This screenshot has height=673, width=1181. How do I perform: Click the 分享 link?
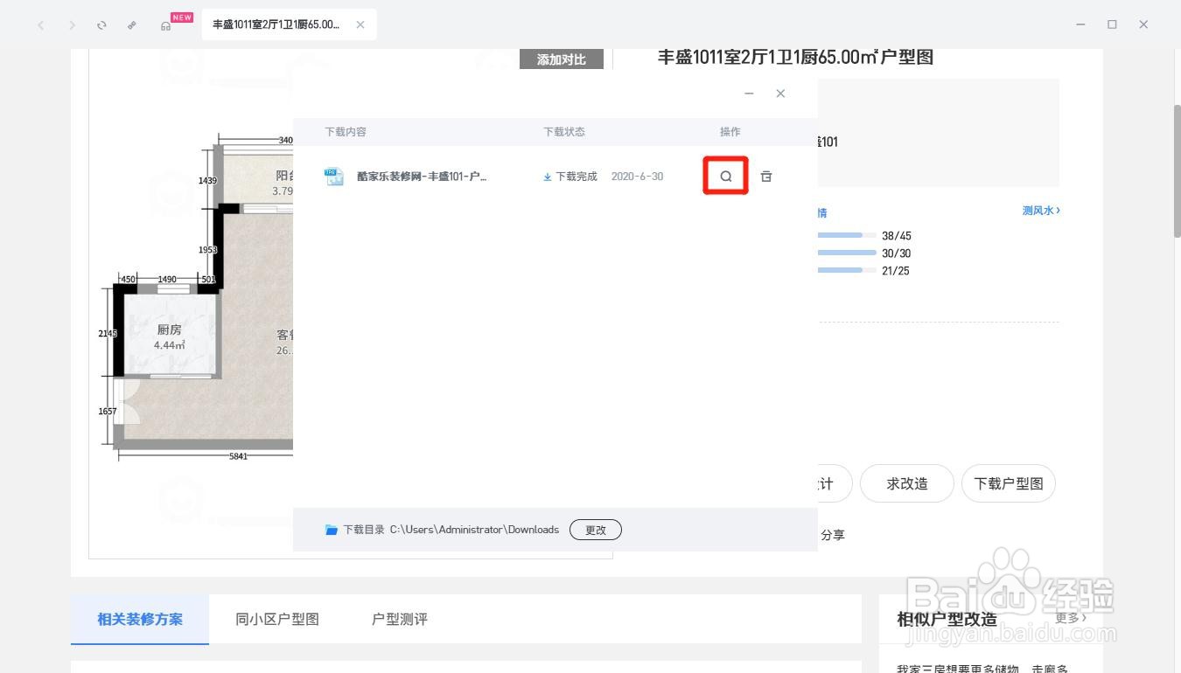point(833,535)
